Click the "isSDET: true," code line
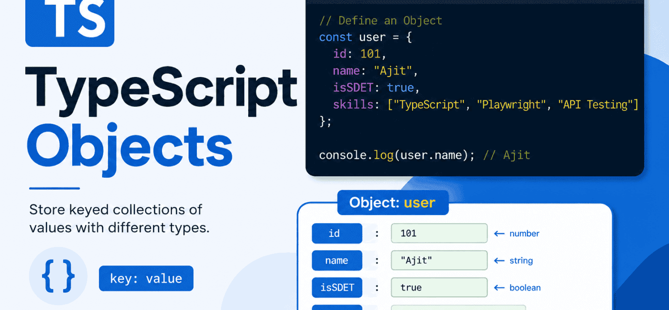669x310 pixels. (376, 88)
